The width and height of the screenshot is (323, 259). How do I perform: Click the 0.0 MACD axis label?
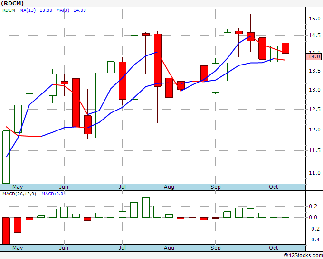313,217
